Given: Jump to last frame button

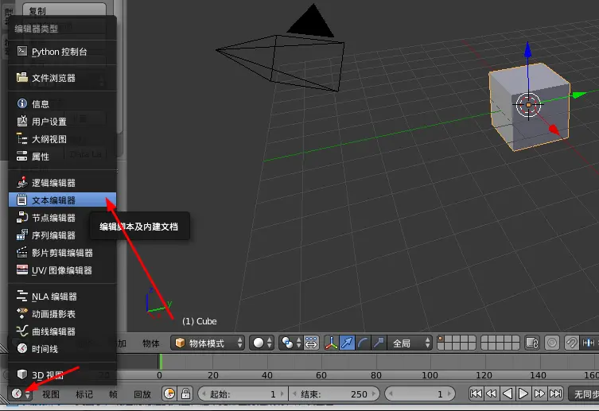Looking at the screenshot, I should pos(555,394).
